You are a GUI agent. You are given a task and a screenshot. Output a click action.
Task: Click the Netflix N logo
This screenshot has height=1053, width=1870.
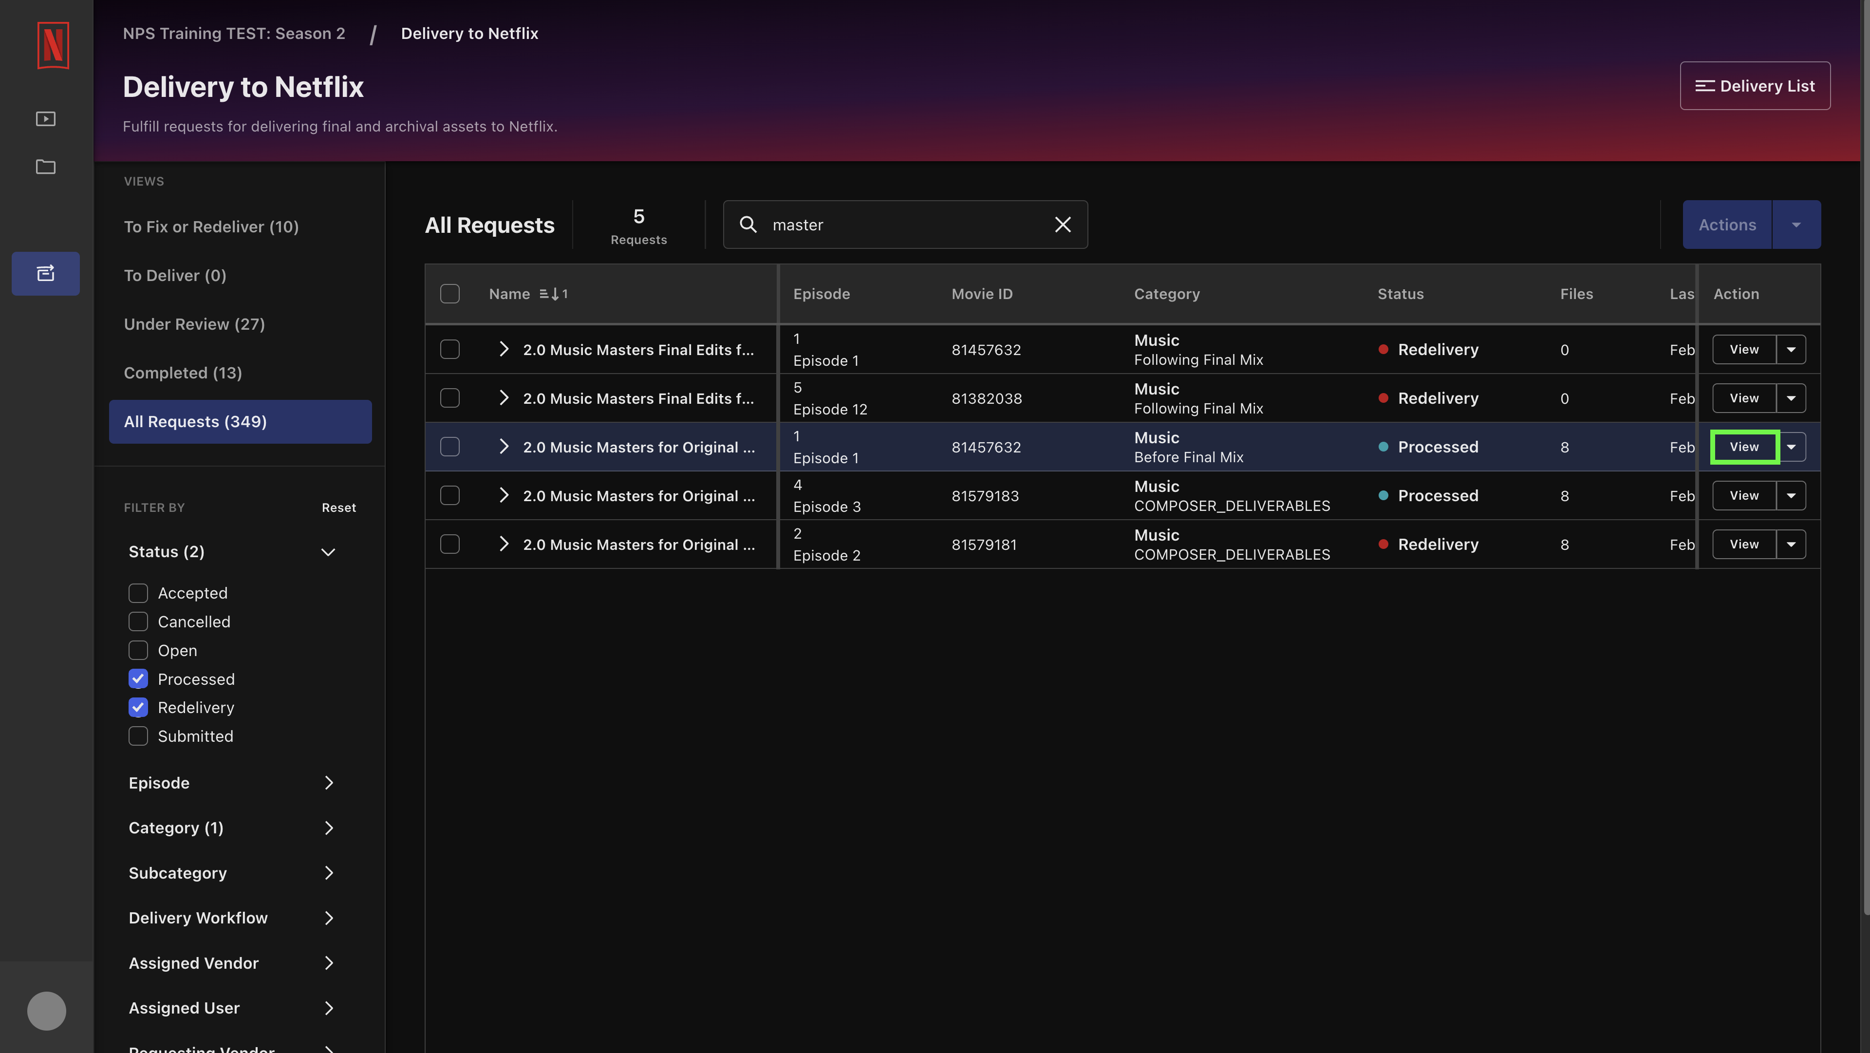(x=53, y=46)
